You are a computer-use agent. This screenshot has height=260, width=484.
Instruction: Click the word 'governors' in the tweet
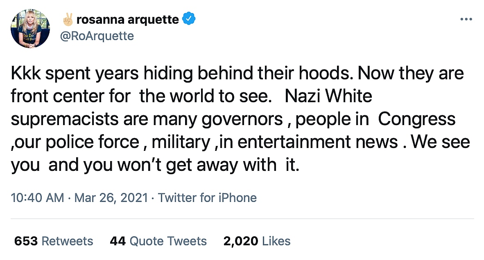(242, 119)
